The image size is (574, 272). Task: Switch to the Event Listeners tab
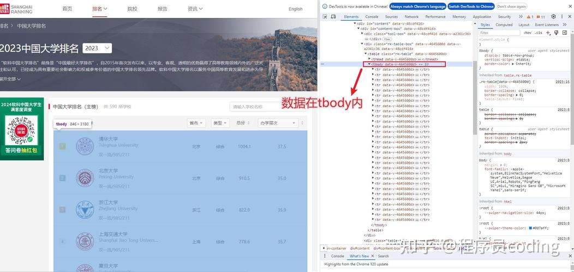point(547,25)
